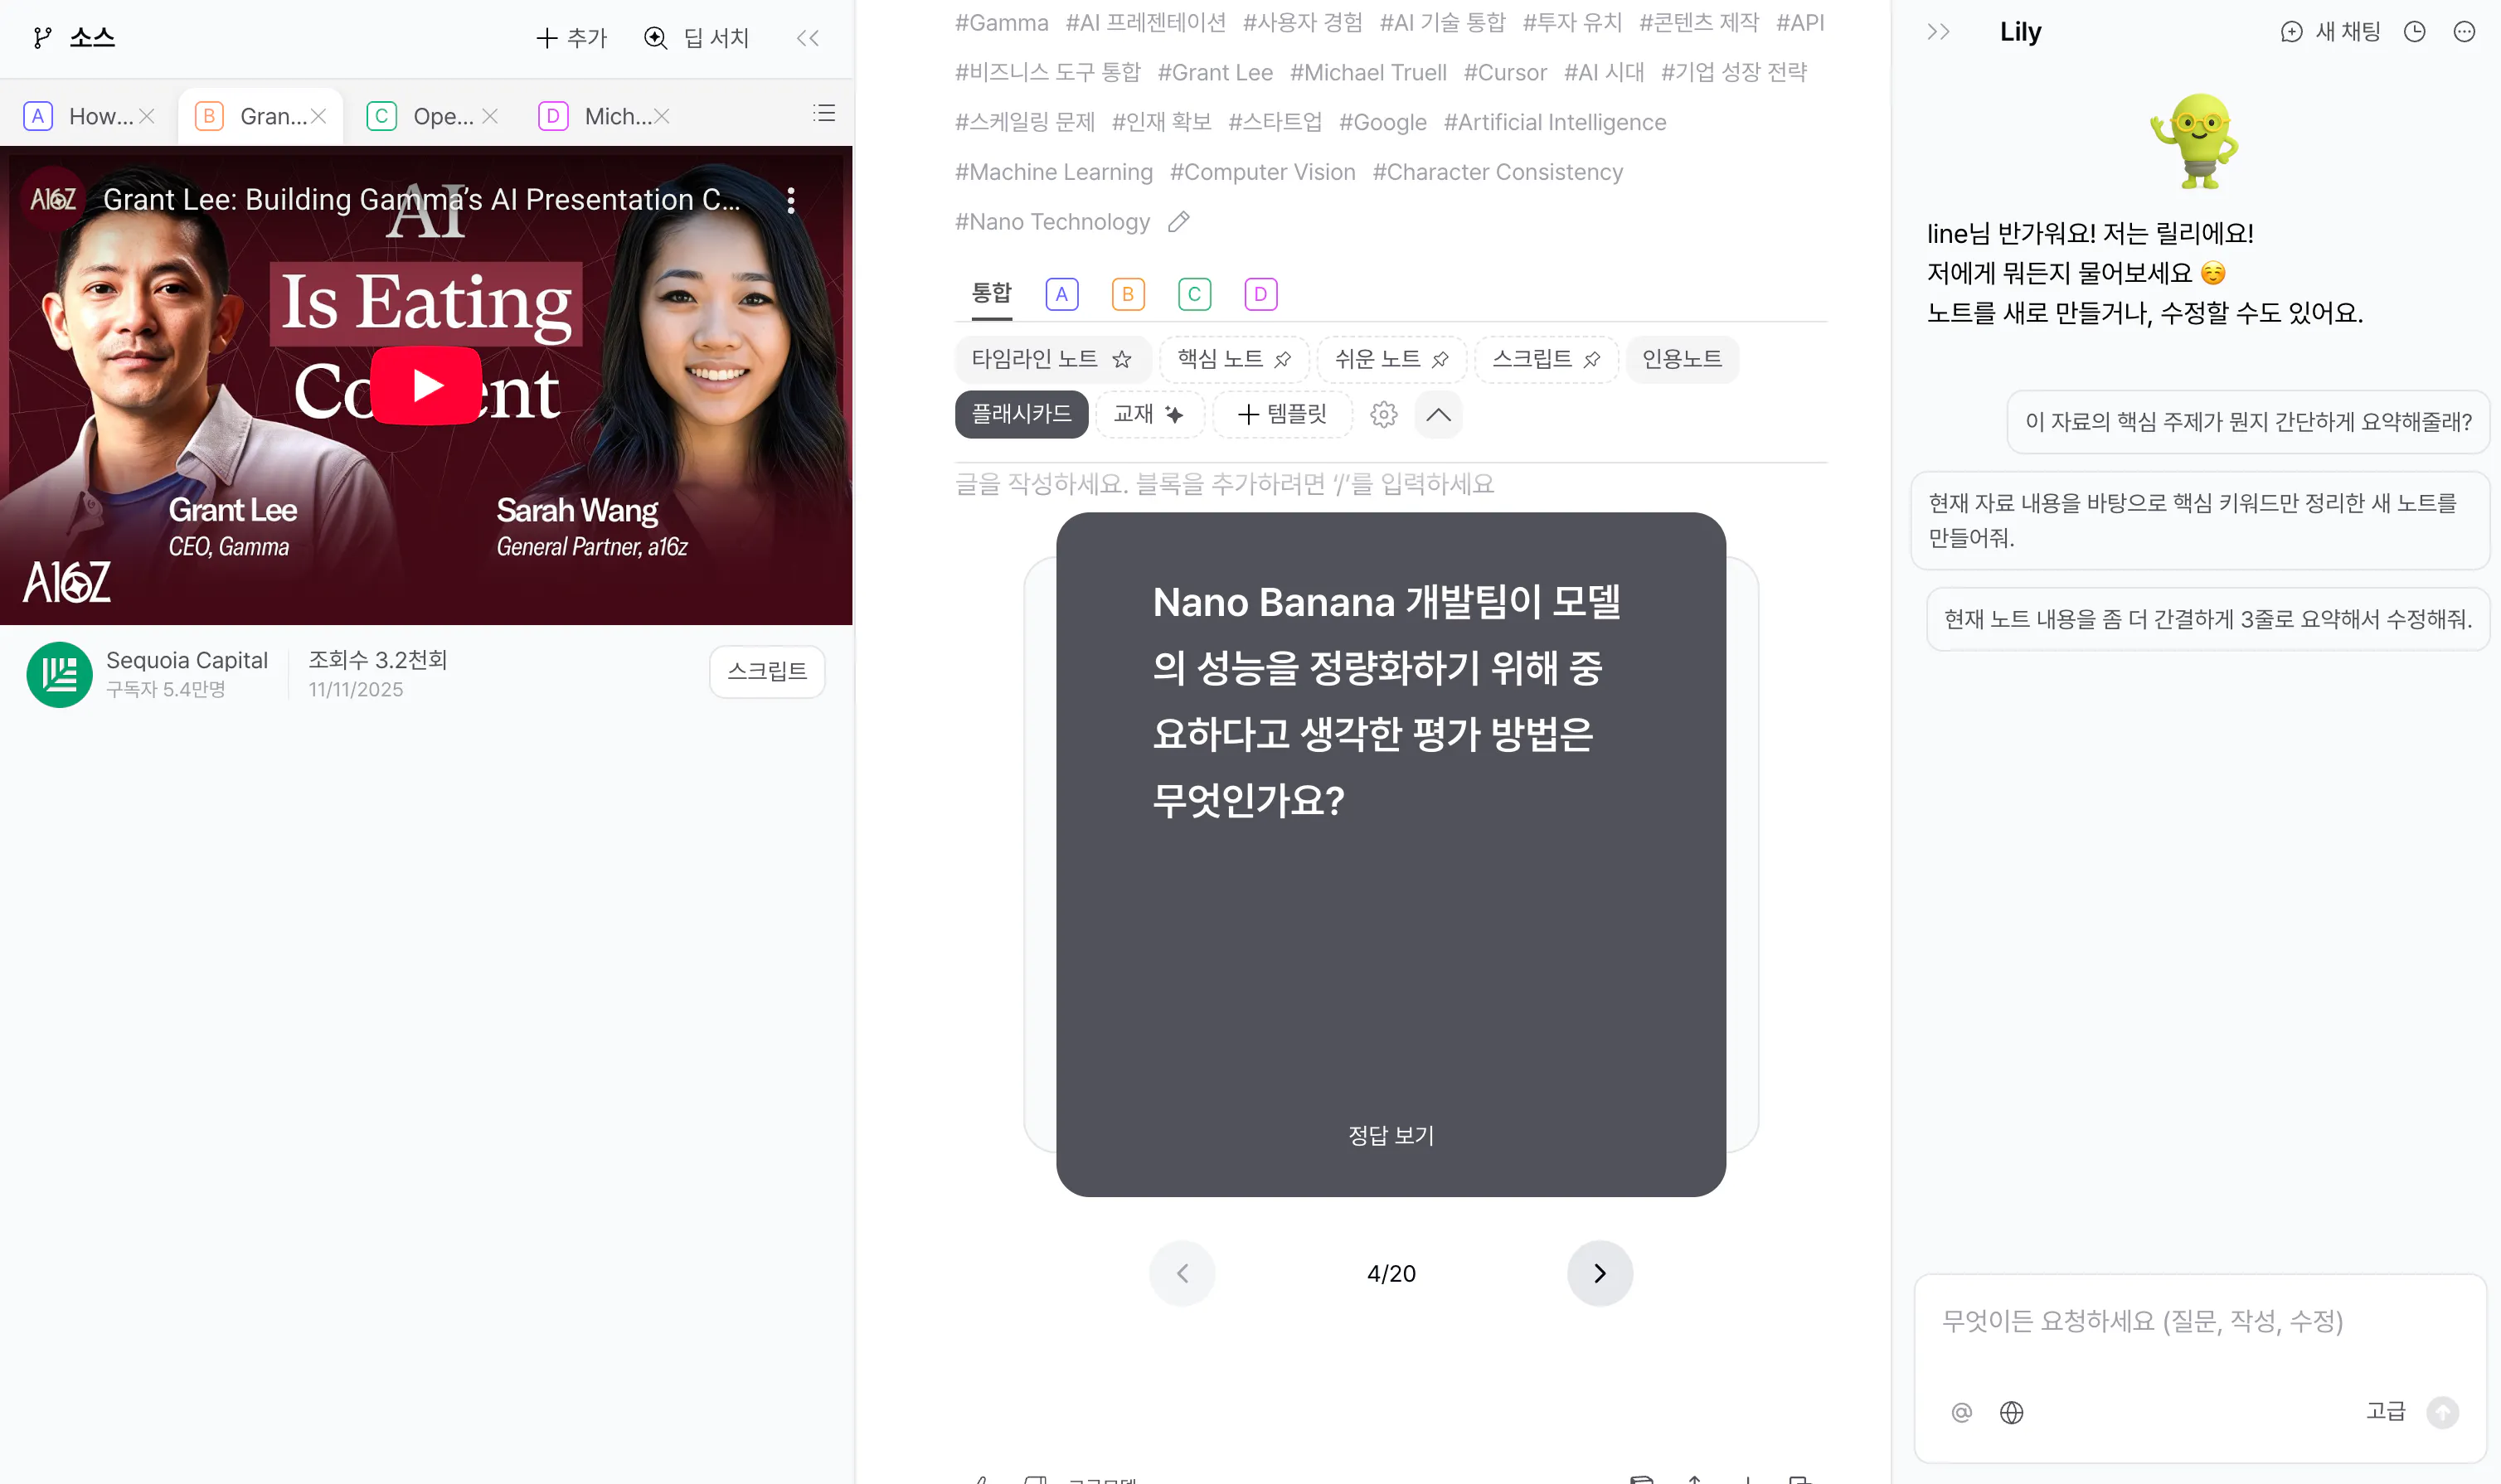Click 정답 보기 to reveal the answer
Screen dimensions: 2501x1484
pyautogui.click(x=1390, y=1135)
